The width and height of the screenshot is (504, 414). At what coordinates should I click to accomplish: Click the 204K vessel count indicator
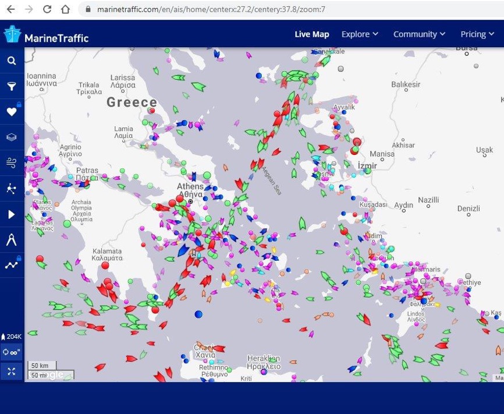click(x=11, y=337)
